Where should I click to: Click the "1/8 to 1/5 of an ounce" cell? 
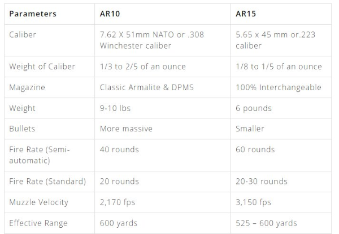(278, 67)
